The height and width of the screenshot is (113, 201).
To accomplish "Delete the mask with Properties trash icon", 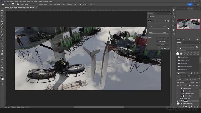I will (x=168, y=48).
